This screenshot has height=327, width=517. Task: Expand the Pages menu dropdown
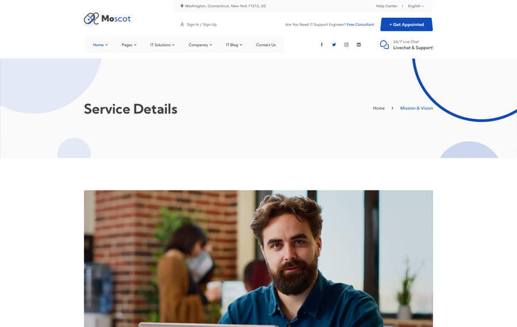pos(129,45)
